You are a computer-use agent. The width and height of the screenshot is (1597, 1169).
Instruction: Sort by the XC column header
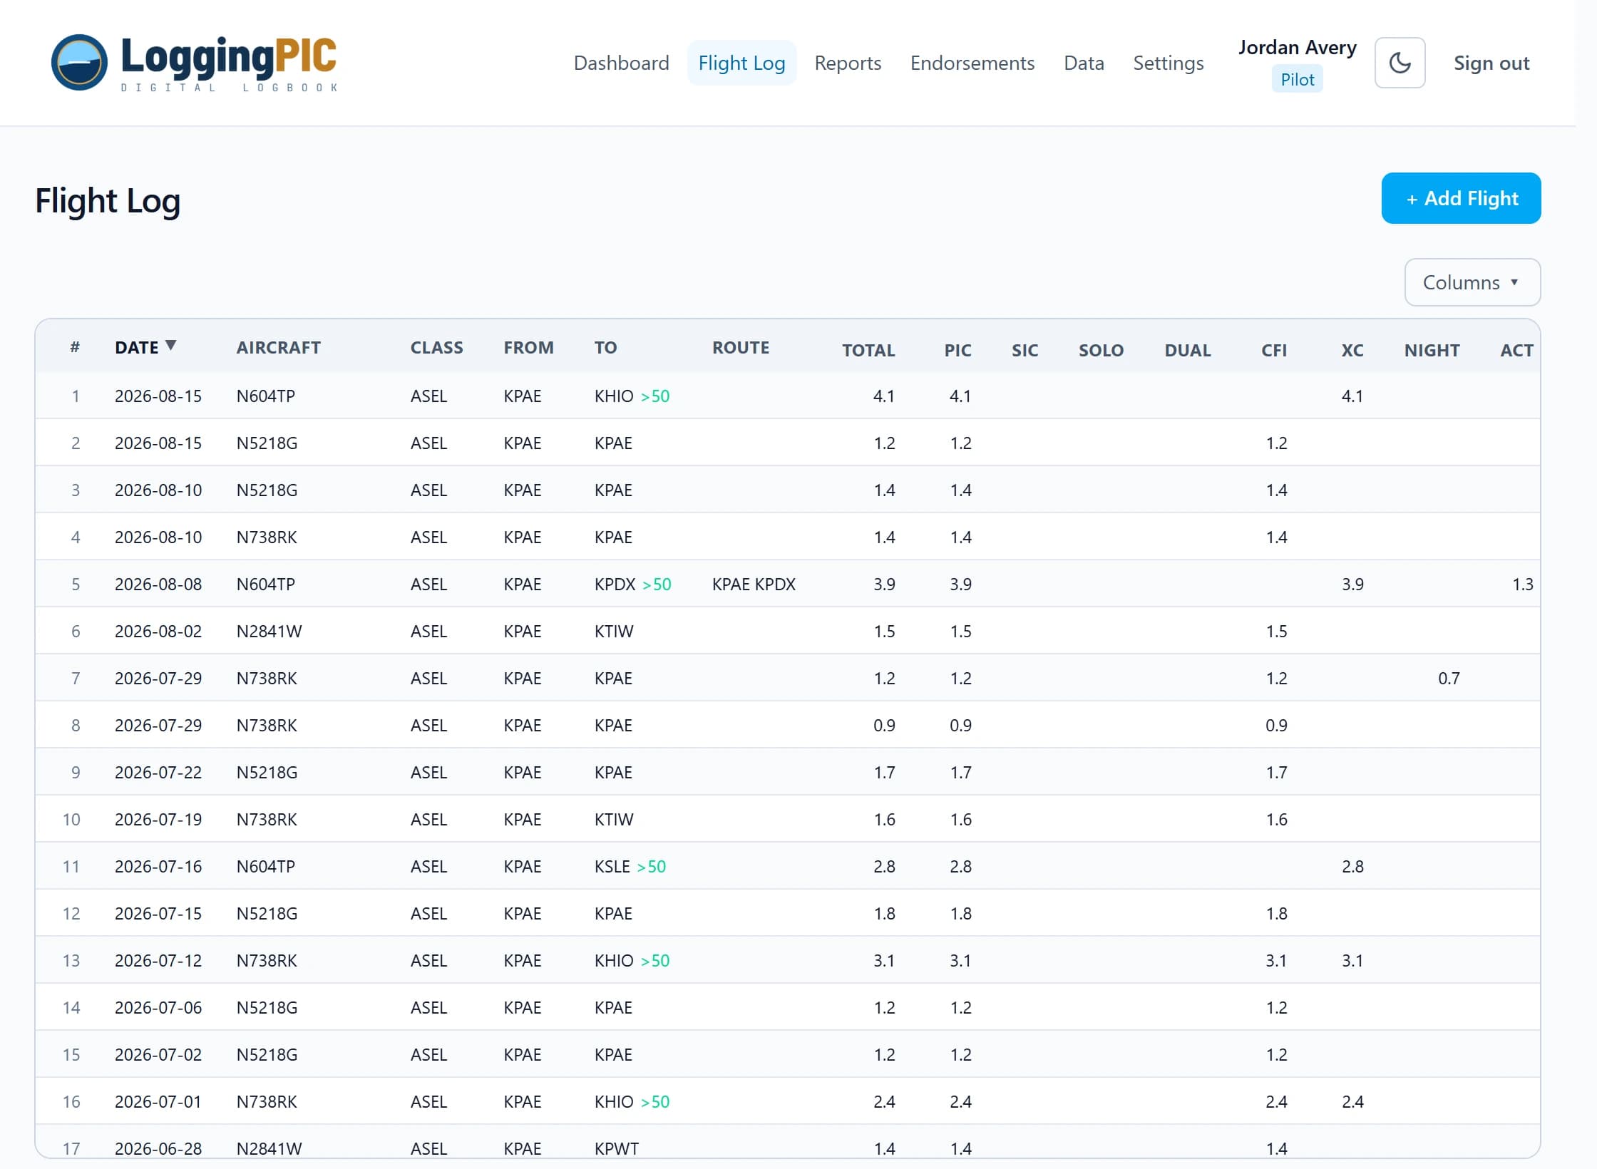[x=1352, y=350]
